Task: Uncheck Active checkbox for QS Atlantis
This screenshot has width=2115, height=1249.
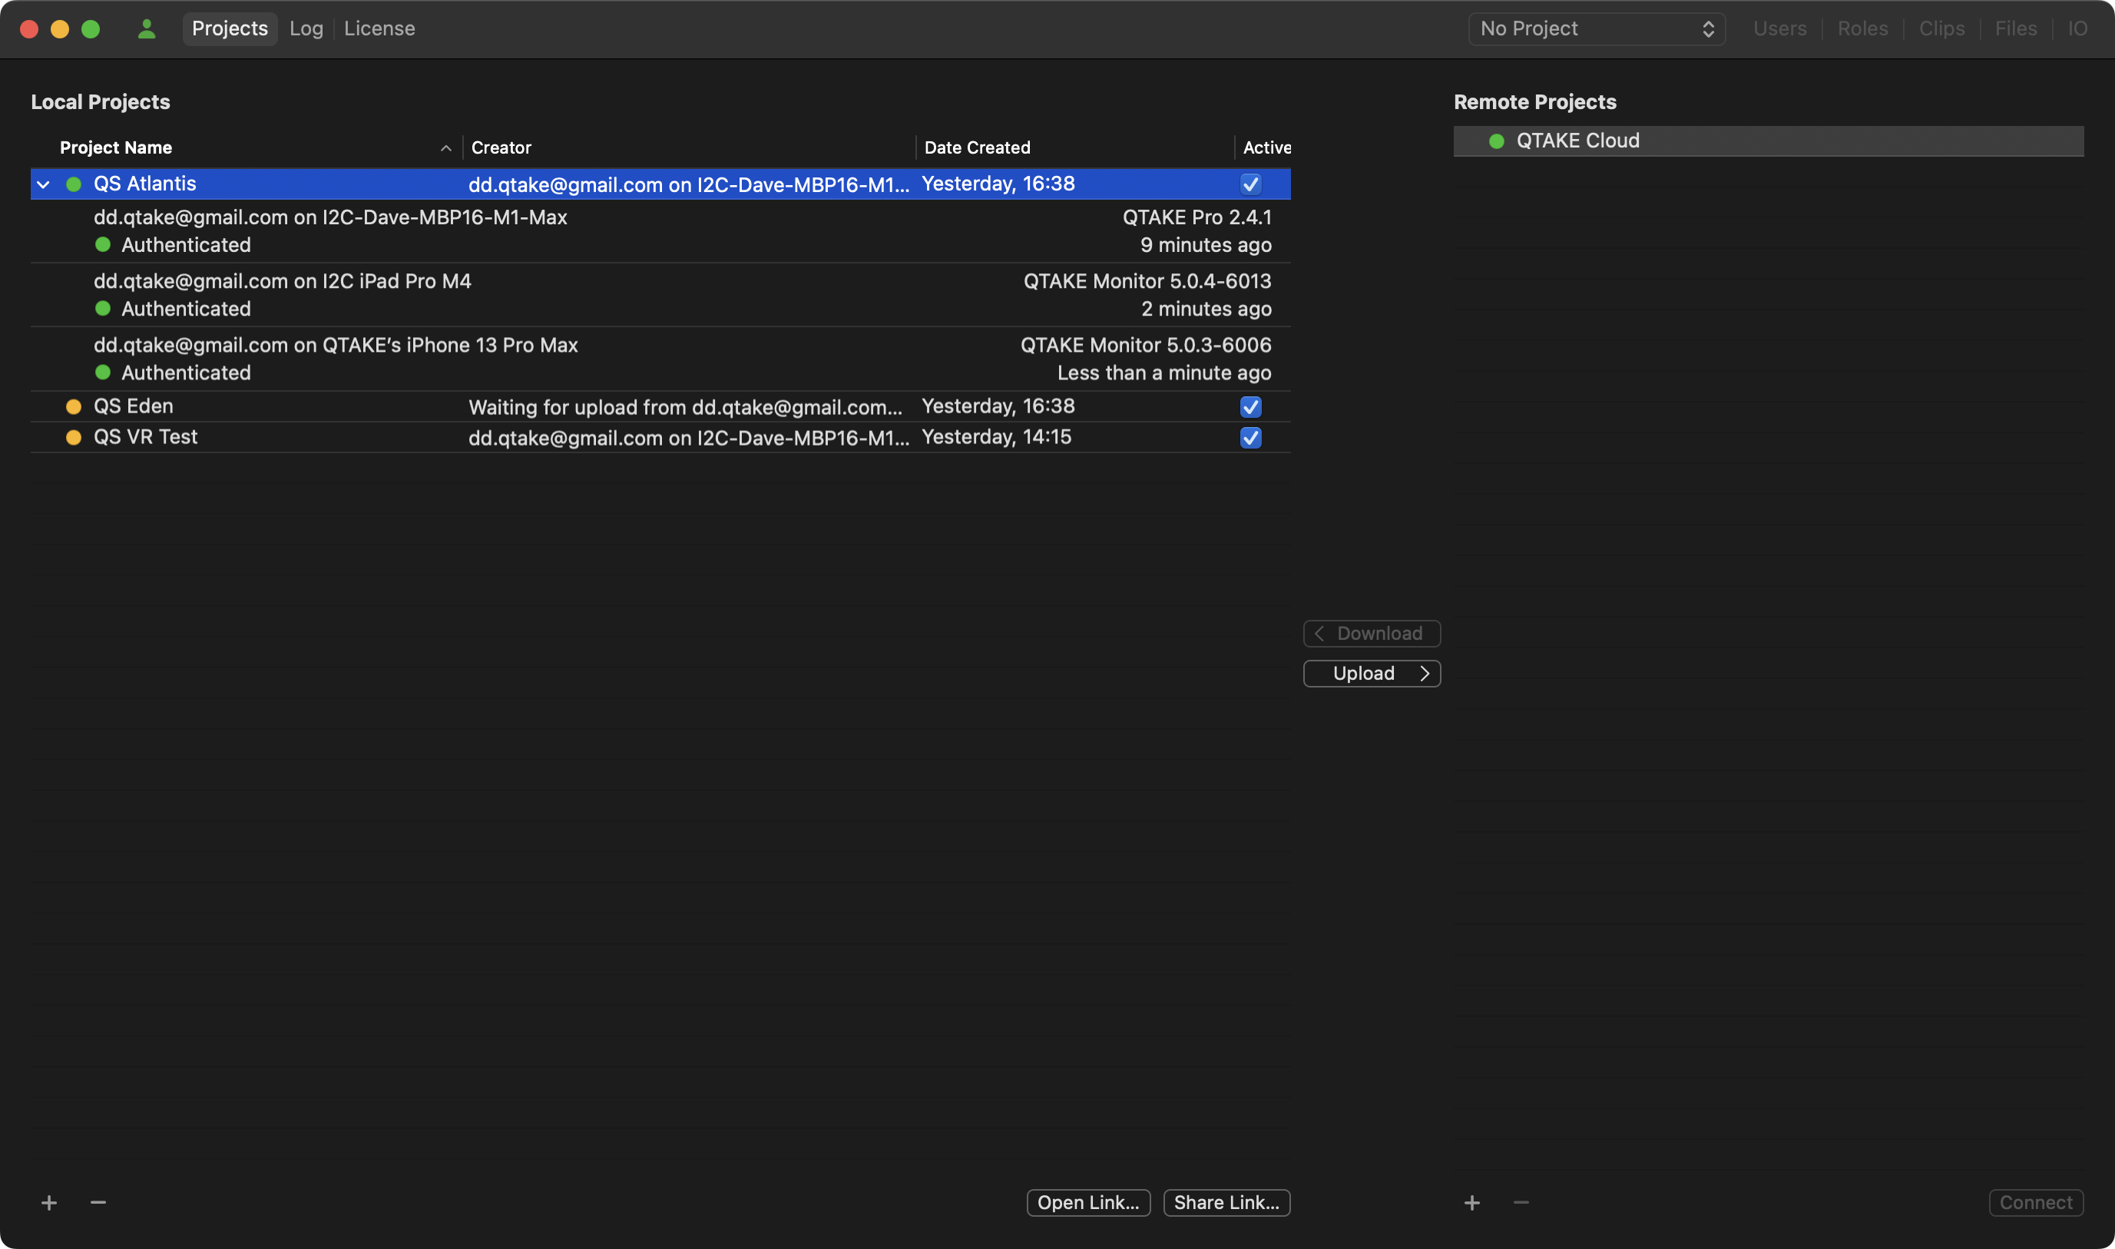Action: coord(1250,184)
